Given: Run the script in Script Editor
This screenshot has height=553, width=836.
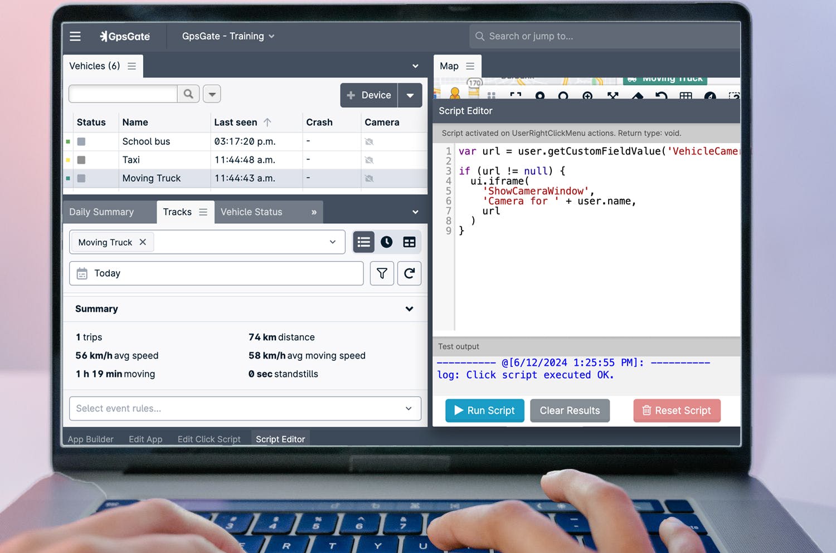Looking at the screenshot, I should (x=484, y=410).
